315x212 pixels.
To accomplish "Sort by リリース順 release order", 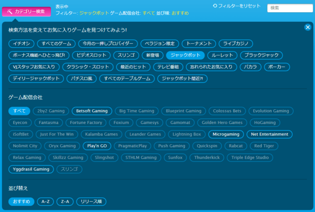I will point(91,202).
